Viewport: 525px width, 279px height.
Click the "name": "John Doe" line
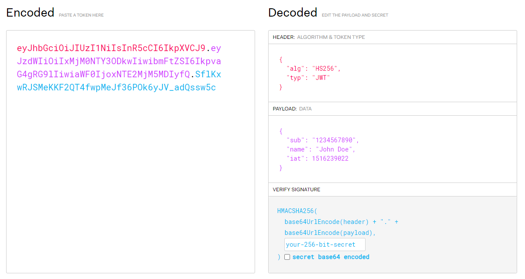321,149
